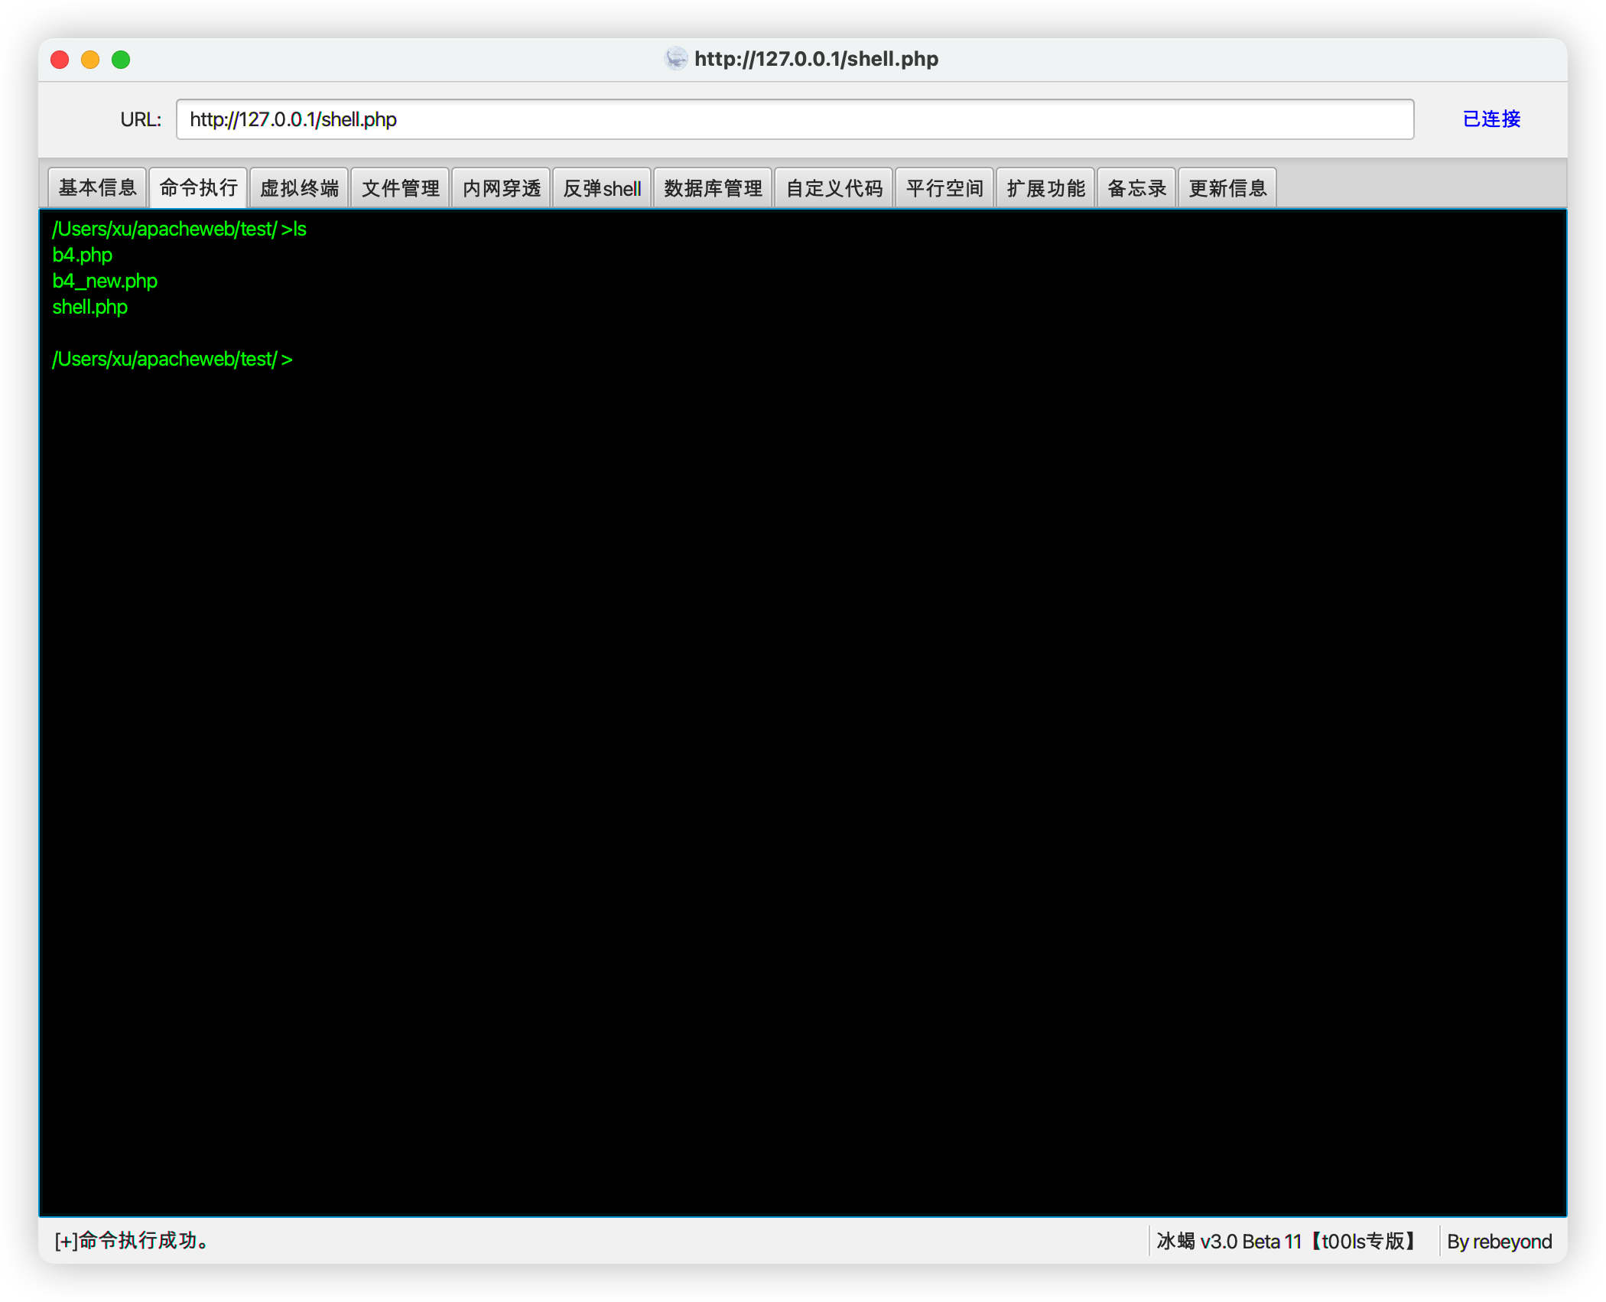Image resolution: width=1606 pixels, height=1302 pixels.
Task: Click the By rebeyond author label
Action: [x=1497, y=1241]
